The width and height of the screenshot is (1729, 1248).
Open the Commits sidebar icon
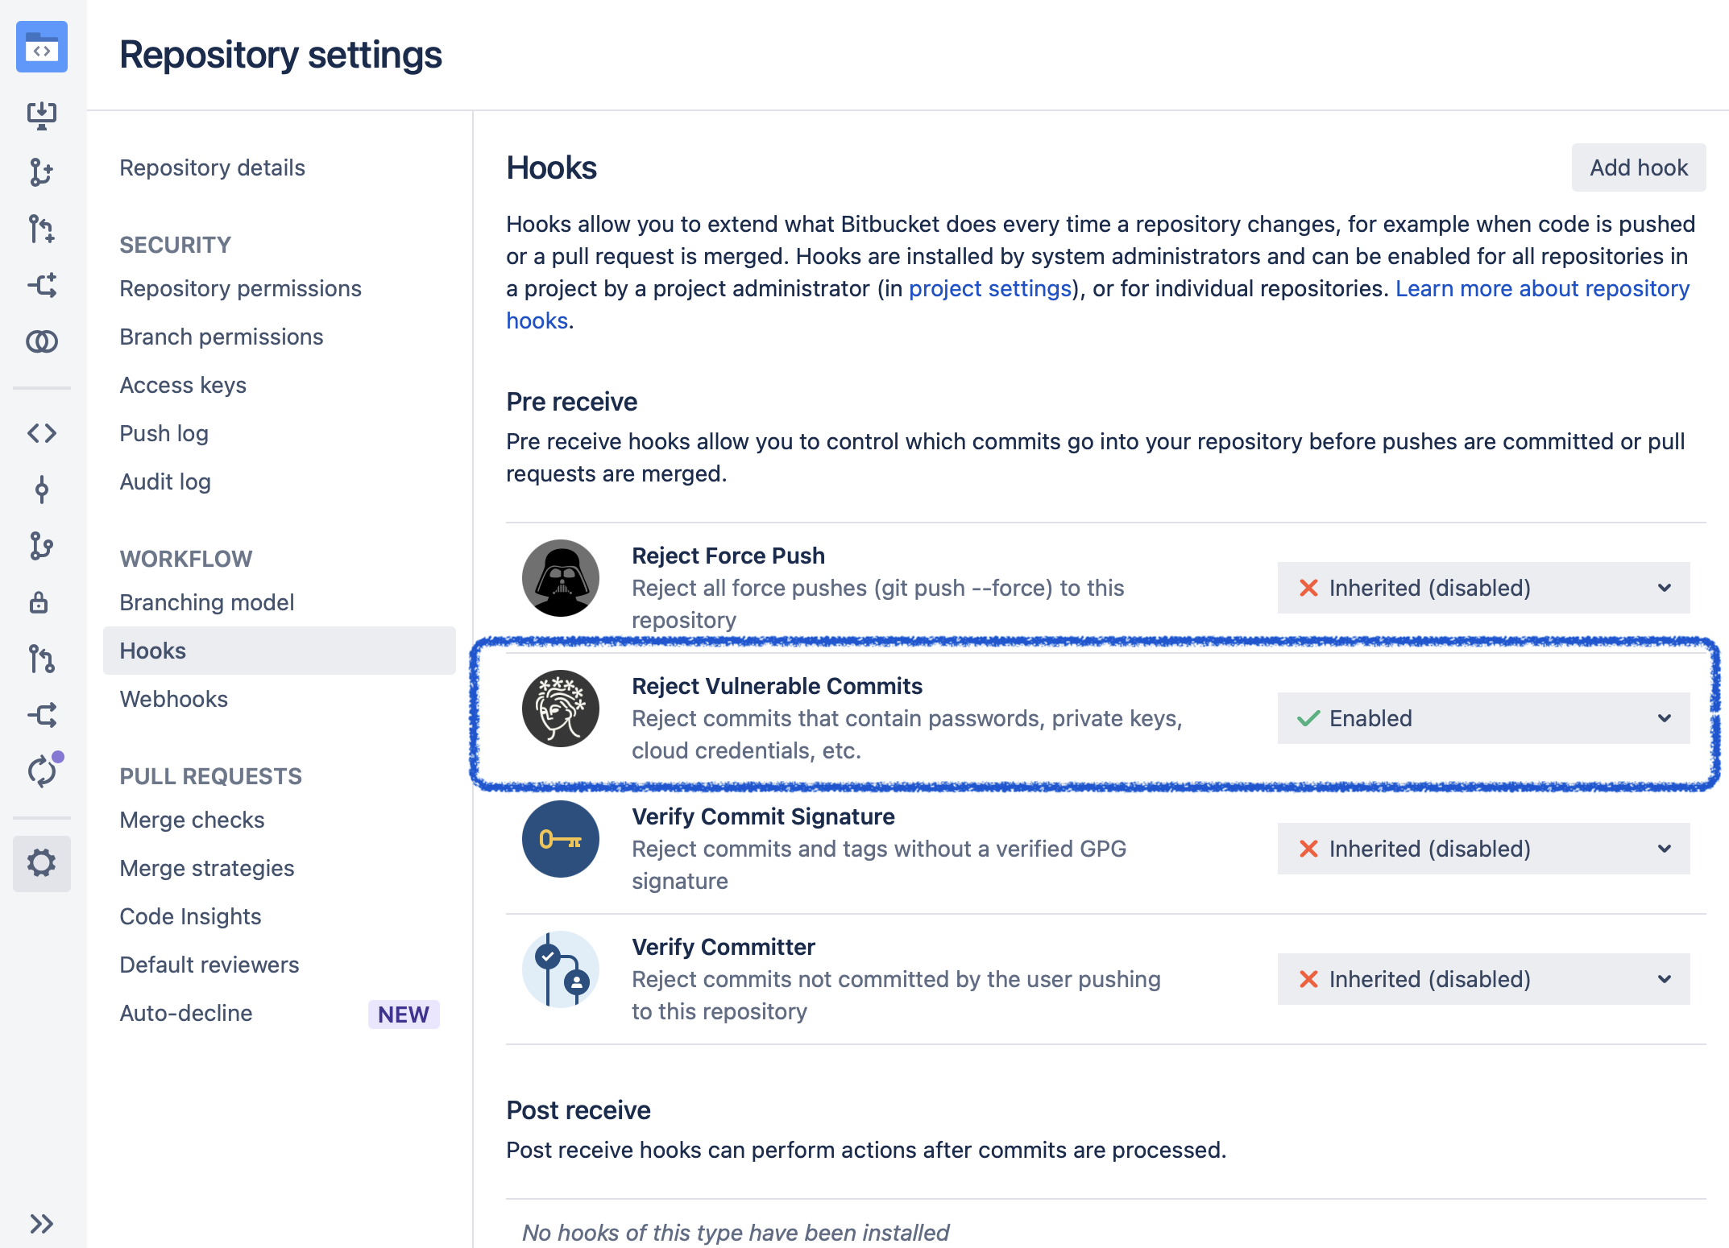point(41,490)
